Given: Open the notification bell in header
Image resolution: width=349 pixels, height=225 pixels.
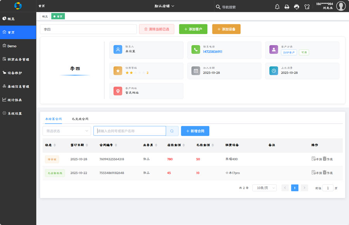Looking at the screenshot, I should [x=277, y=7].
